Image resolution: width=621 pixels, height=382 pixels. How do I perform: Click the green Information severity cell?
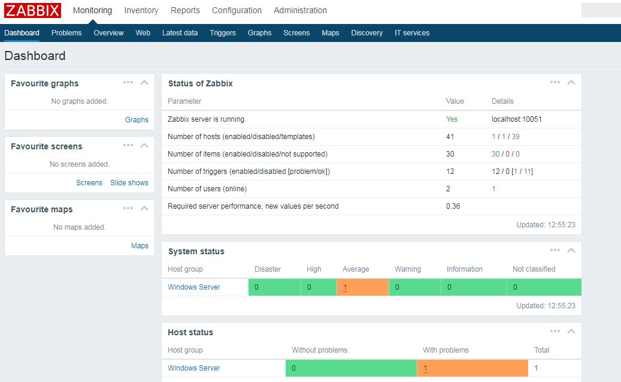pos(474,287)
